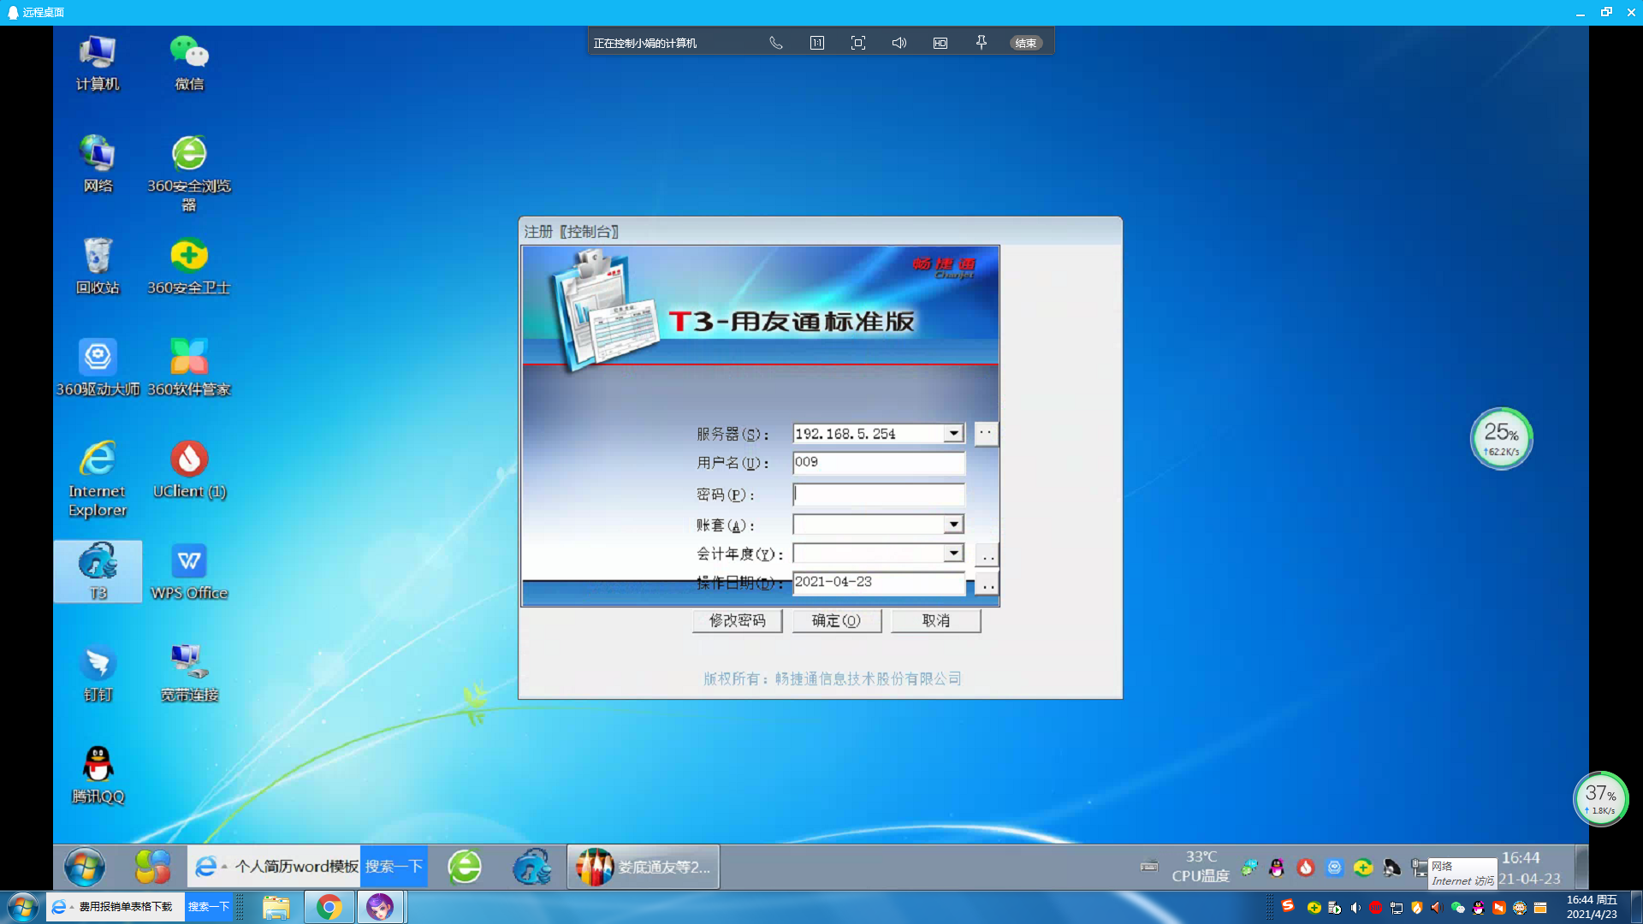The image size is (1643, 924).
Task: Click the Sogou input S icon in local tray
Action: point(1288,906)
